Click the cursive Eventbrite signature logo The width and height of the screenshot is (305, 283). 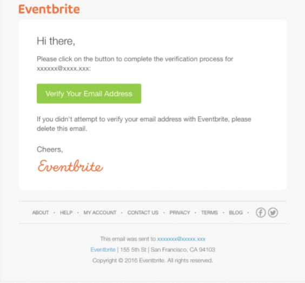(x=70, y=166)
